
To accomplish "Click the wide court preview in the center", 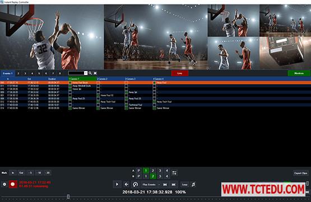I will tap(156, 37).
